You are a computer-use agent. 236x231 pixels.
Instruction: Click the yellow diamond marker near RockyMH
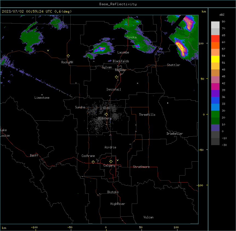point(68,56)
